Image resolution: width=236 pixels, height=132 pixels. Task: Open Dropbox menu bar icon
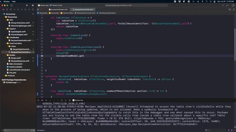(x=180, y=1)
